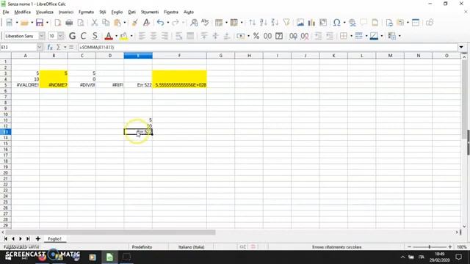Export directly as PDF icon
Image resolution: width=470 pixels, height=264 pixels.
(58, 23)
